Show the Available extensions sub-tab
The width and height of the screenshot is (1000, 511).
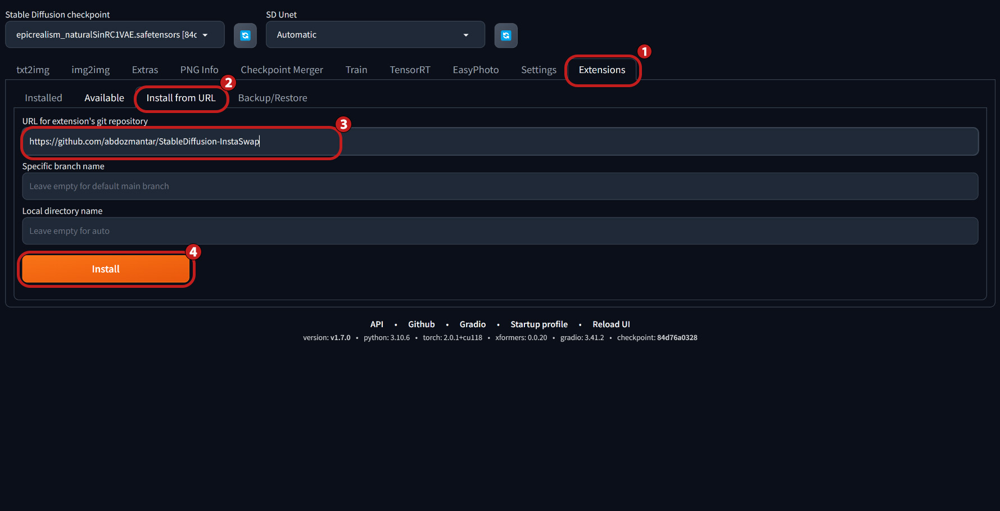tap(104, 98)
